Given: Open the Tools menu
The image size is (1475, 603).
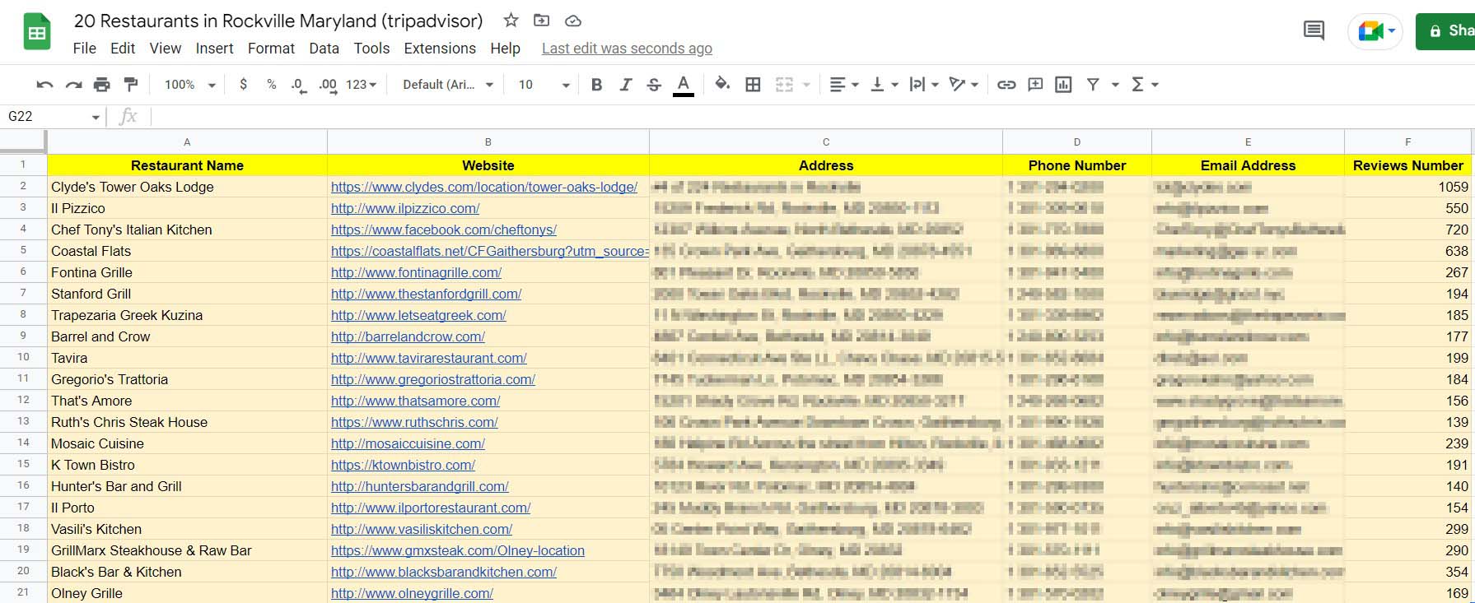Looking at the screenshot, I should [x=371, y=49].
